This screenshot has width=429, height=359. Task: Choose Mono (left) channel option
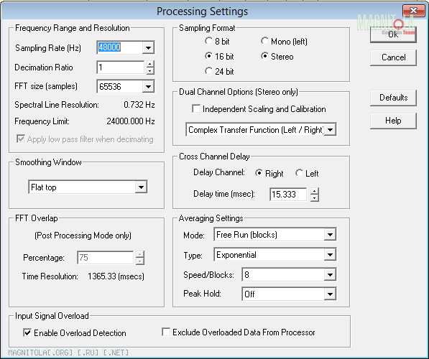click(264, 41)
